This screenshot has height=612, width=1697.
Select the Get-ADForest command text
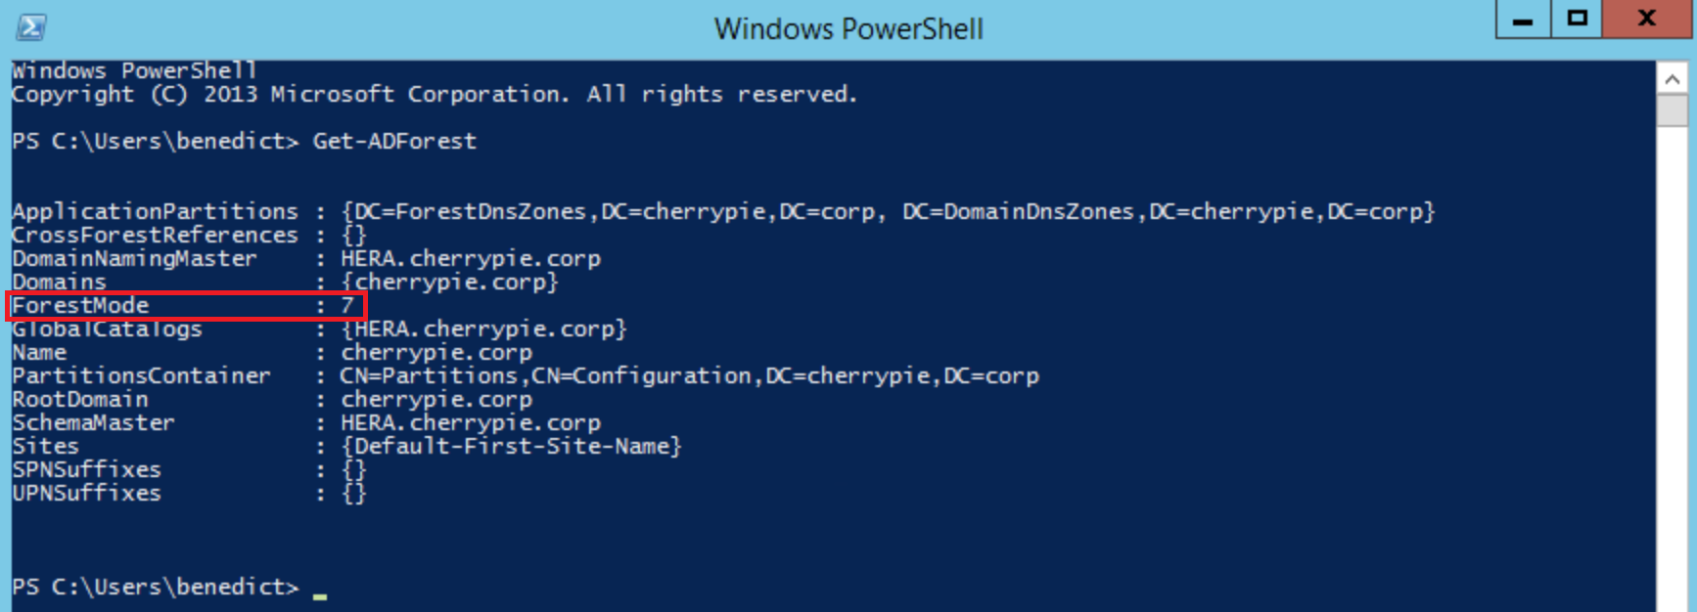[x=394, y=141]
